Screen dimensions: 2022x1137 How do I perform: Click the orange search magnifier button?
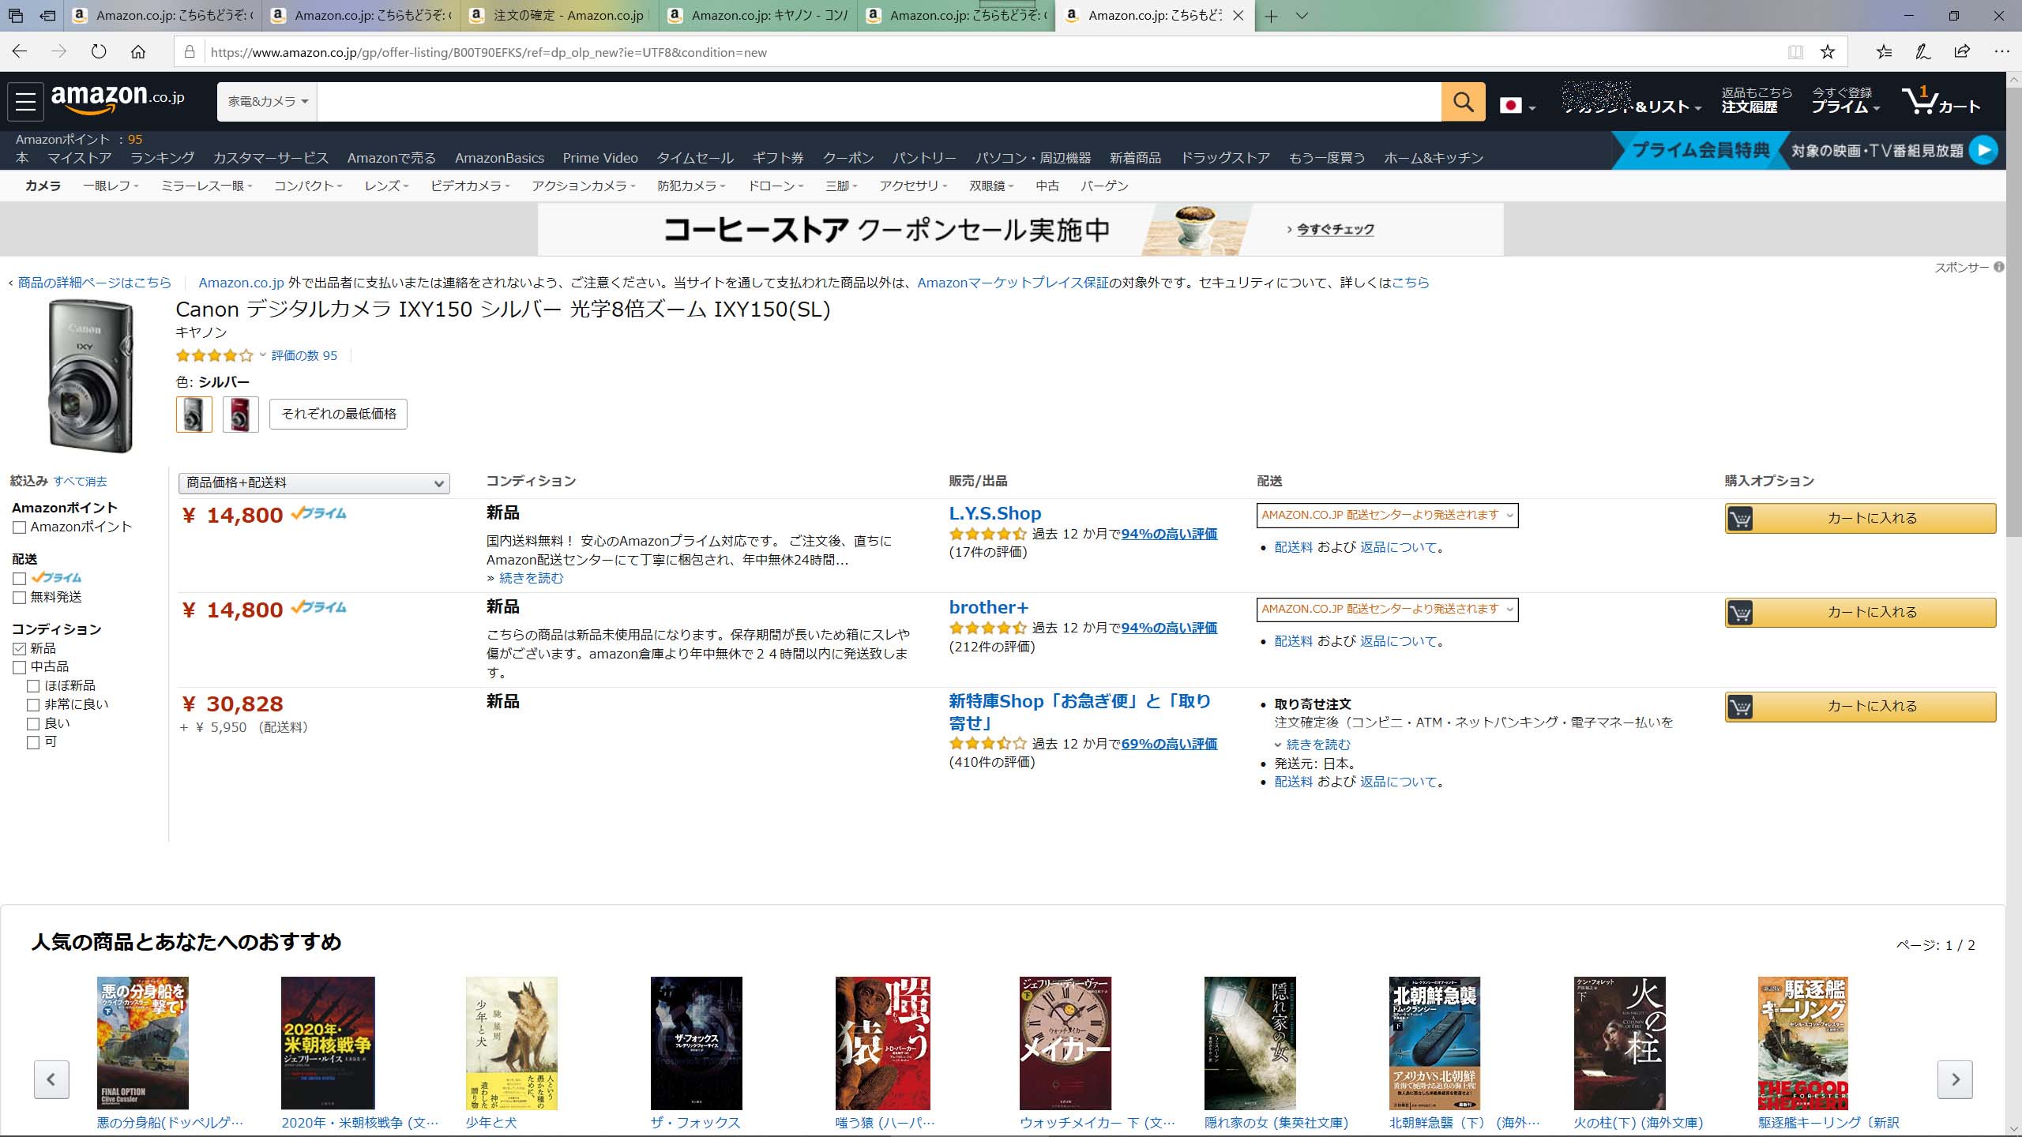1463,102
